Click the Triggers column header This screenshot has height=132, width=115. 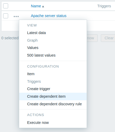click(x=104, y=6)
